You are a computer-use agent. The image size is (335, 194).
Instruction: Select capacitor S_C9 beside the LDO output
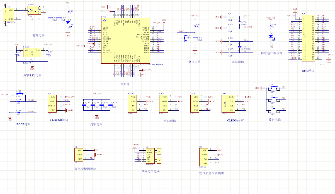(x=48, y=54)
